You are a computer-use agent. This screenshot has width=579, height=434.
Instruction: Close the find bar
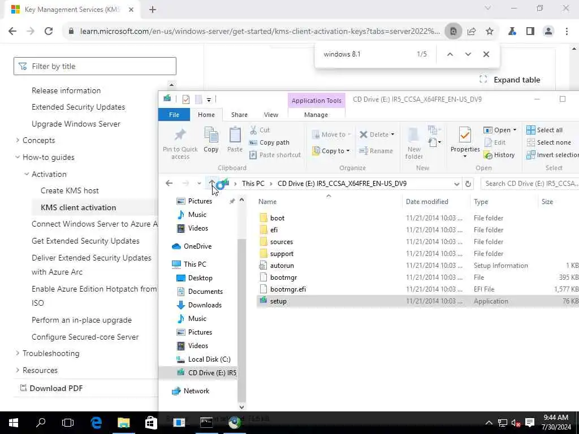tap(486, 54)
